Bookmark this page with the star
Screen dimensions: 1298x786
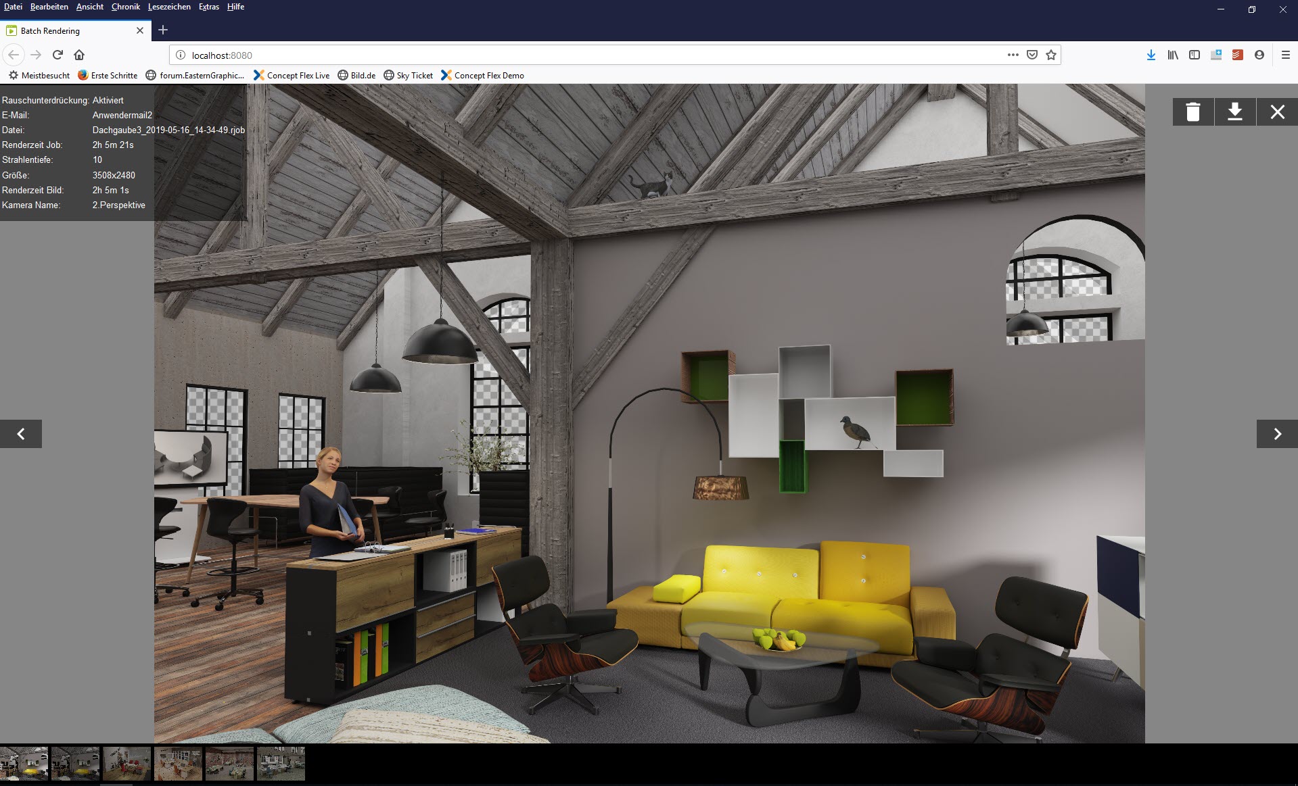(1051, 55)
